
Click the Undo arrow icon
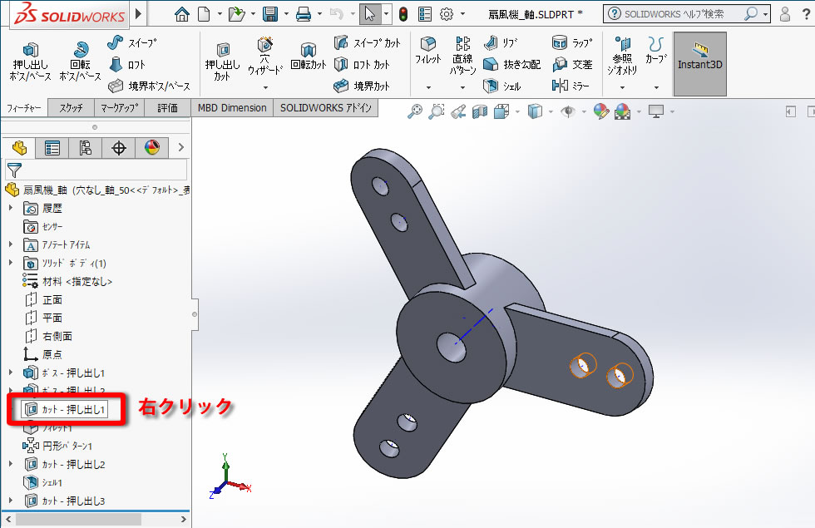337,14
